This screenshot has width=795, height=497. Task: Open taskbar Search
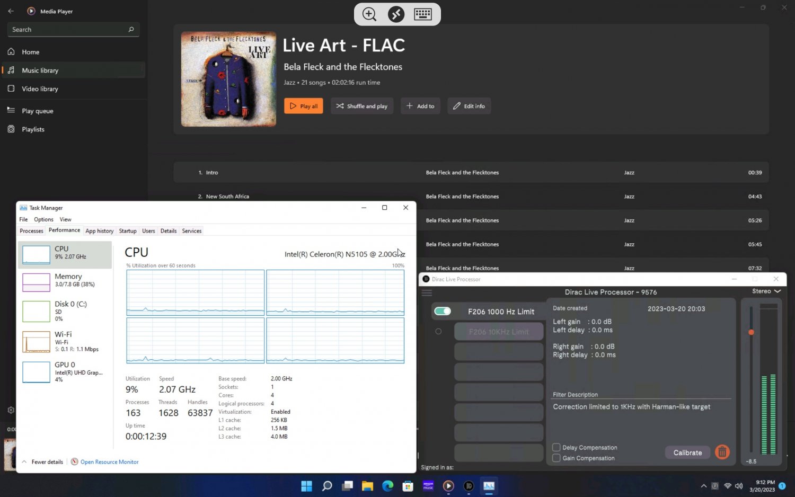click(x=327, y=486)
